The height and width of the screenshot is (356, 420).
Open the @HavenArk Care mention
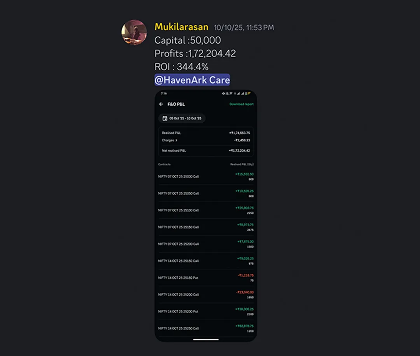click(x=192, y=80)
